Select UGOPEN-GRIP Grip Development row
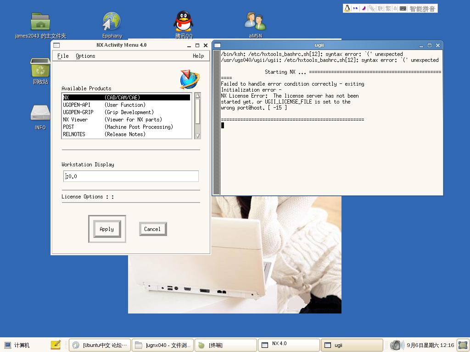 [x=126, y=112]
